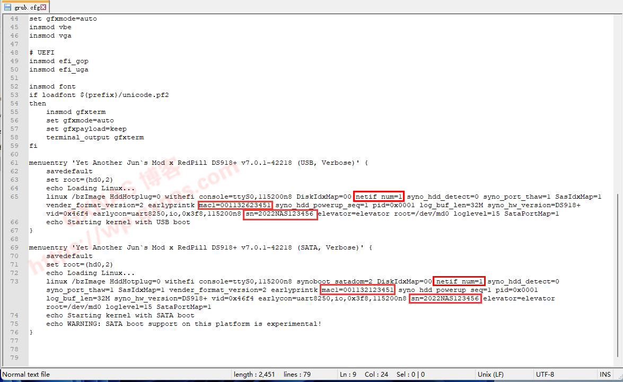Click the 'menuentry' keyword on line 61
Viewport: 623px width, 382px height.
coord(48,163)
